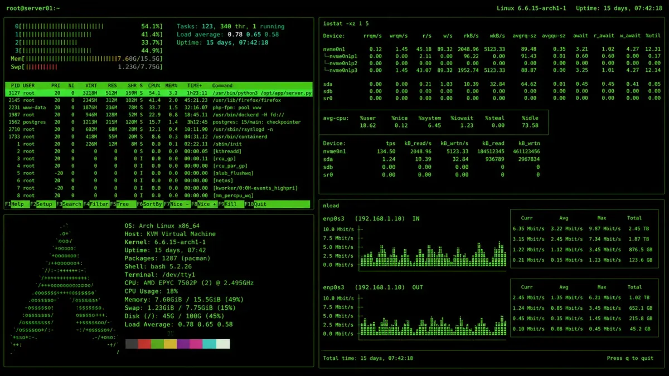The image size is (669, 376).
Task: Click the Packages: 1287 (pacman) line
Action: point(167,258)
